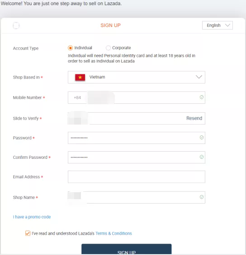Image resolution: width=246 pixels, height=255 pixels.
Task: Focus the Email Address input field
Action: pos(137,177)
